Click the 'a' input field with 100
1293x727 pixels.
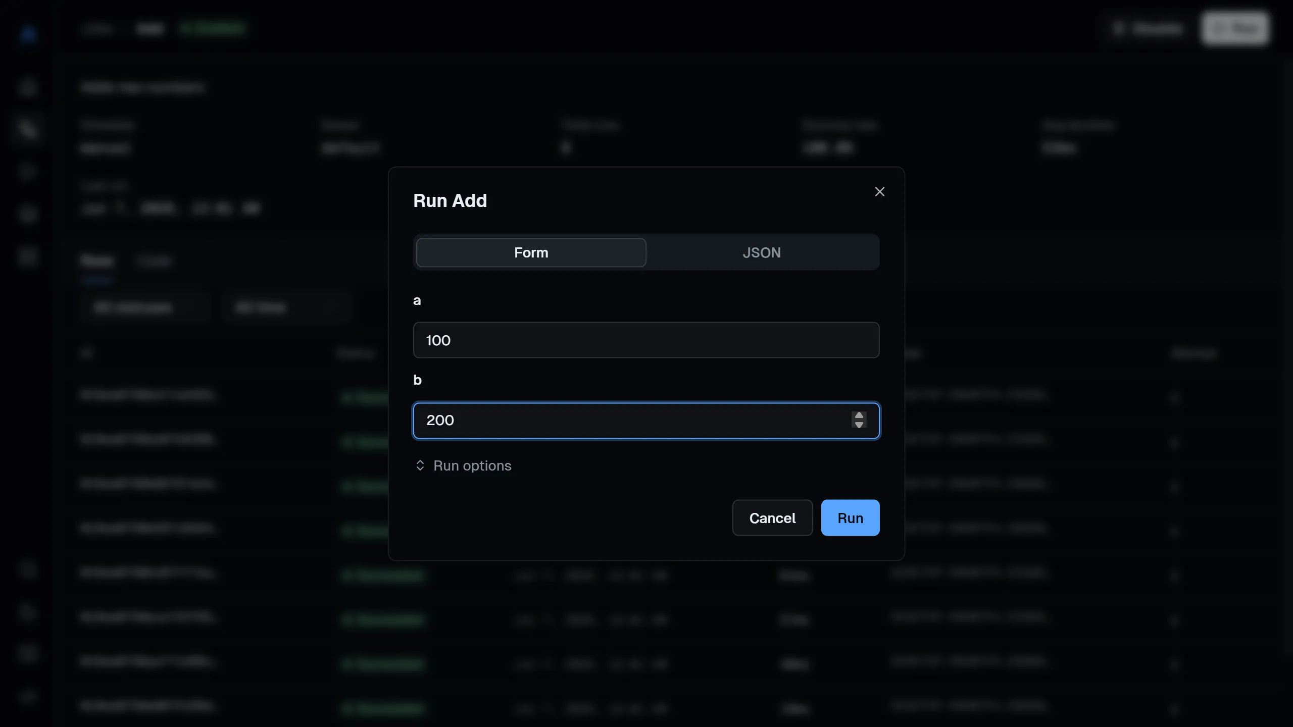646,340
